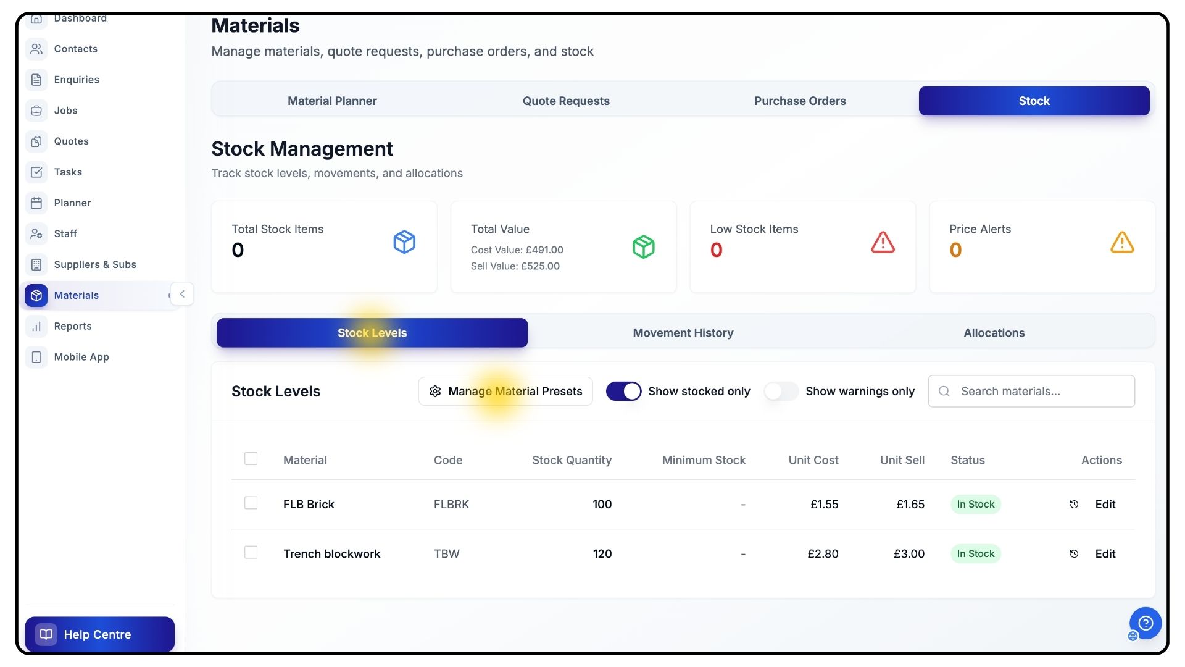1185x667 pixels.
Task: Open the Allocations tab
Action: (x=994, y=333)
